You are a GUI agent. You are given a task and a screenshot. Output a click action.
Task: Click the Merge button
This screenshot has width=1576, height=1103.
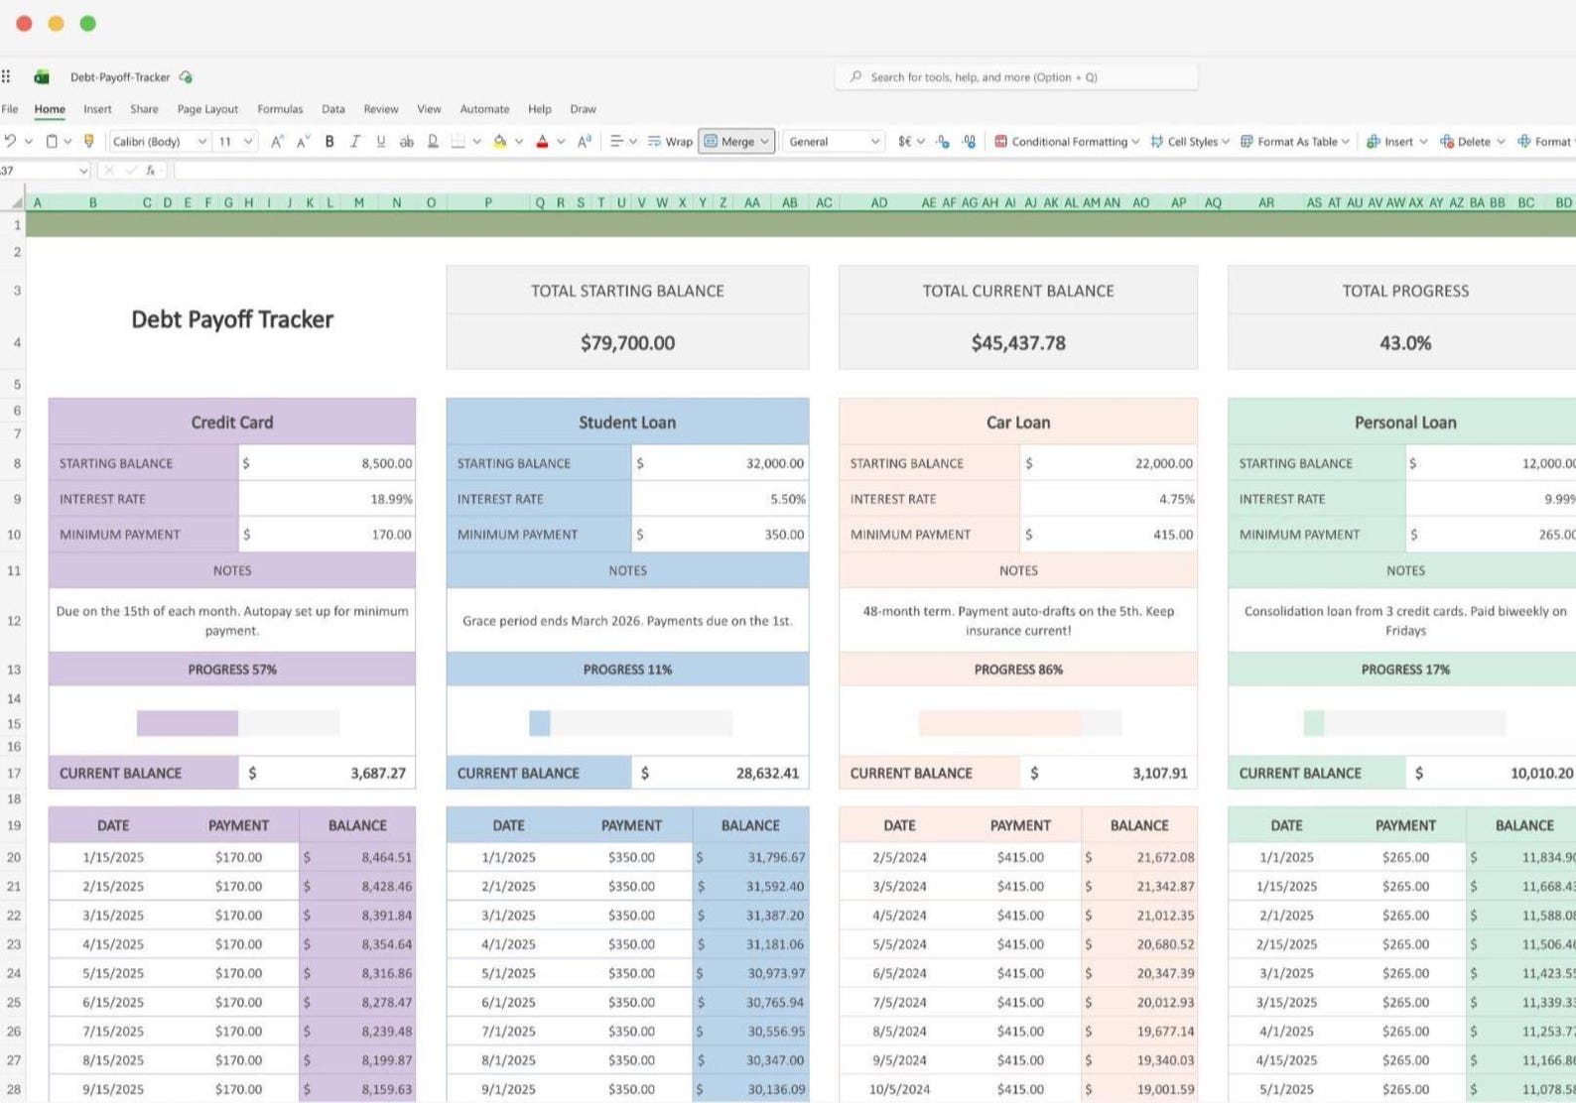[x=736, y=142]
